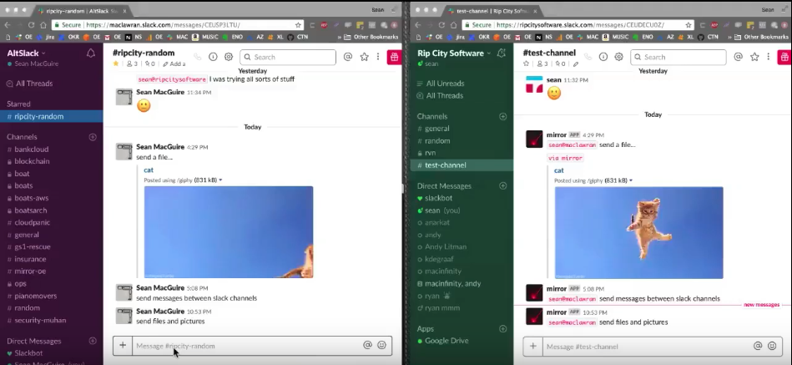
Task: Go back in the right browser window
Action: [x=418, y=25]
